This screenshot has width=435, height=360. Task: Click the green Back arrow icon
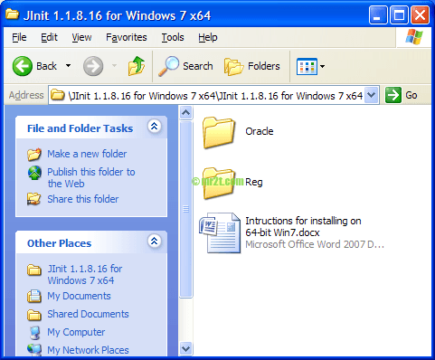(23, 66)
